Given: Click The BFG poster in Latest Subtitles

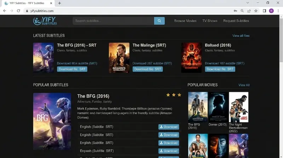Looking at the screenshot, I should (x=43, y=58).
